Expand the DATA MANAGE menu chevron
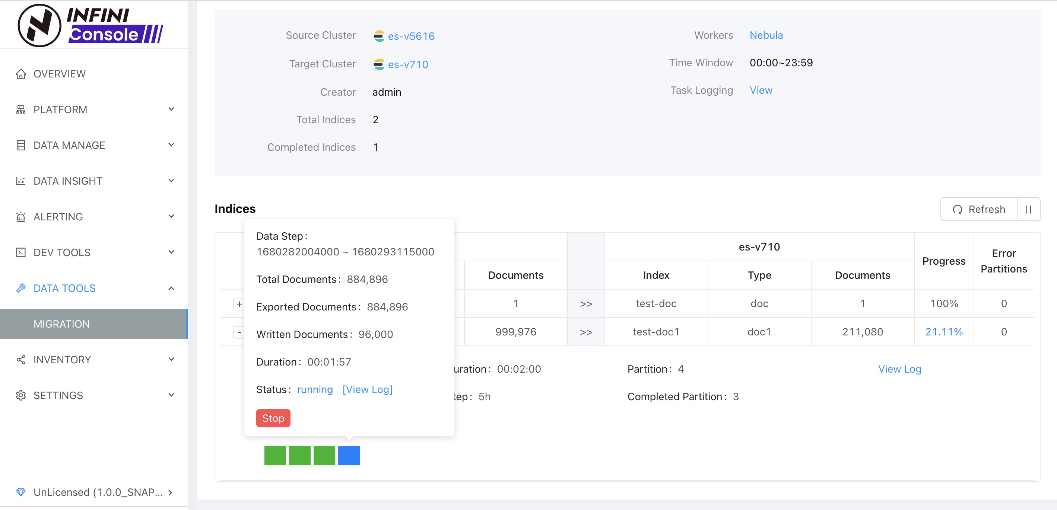Viewport: 1057px width, 510px height. (171, 145)
